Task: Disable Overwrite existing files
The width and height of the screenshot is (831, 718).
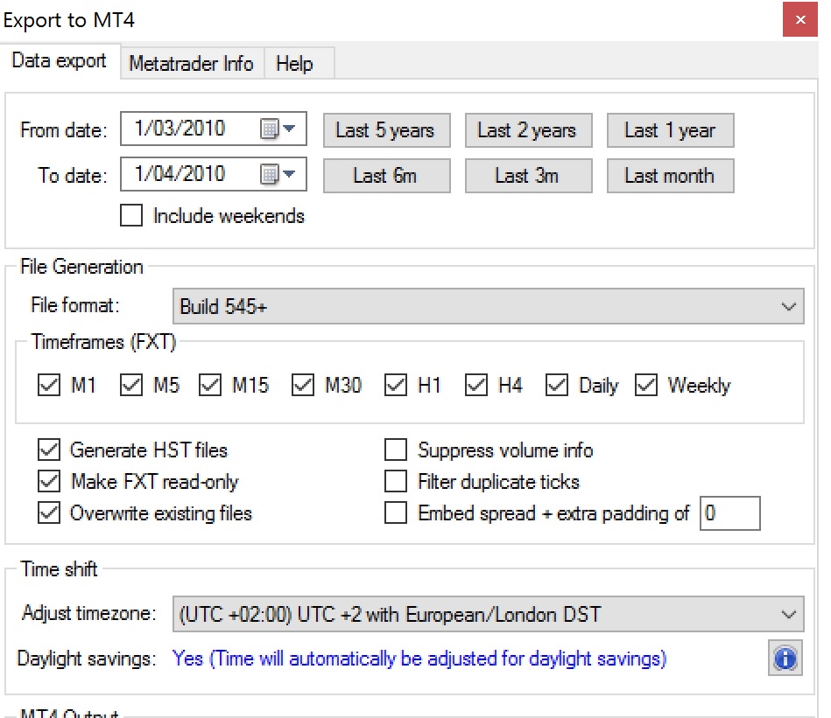Action: (49, 512)
